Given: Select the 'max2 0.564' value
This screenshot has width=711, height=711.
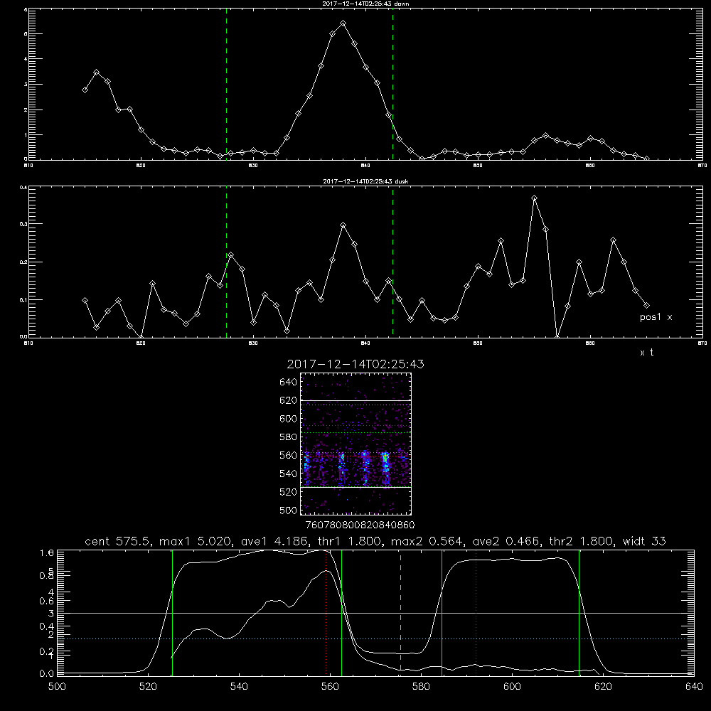Looking at the screenshot, I should pyautogui.click(x=427, y=541).
